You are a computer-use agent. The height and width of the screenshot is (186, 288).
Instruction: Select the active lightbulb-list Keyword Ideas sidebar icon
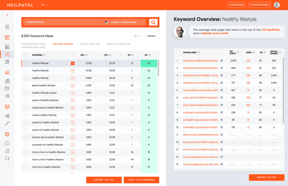coord(7,54)
